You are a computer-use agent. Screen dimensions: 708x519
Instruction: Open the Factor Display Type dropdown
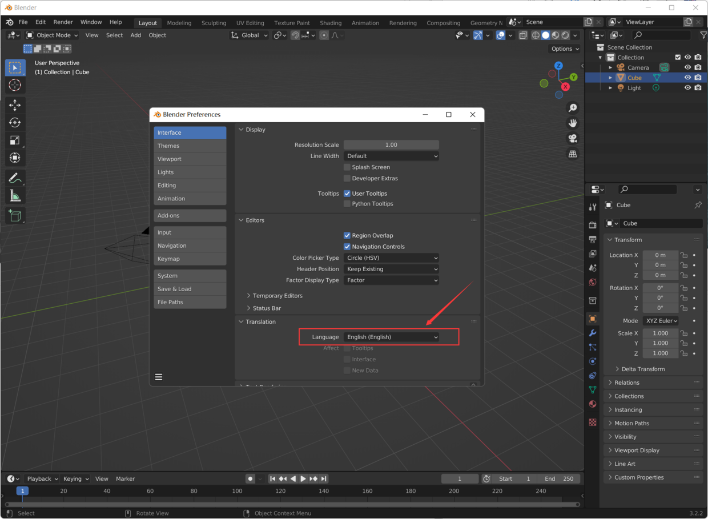coord(391,280)
